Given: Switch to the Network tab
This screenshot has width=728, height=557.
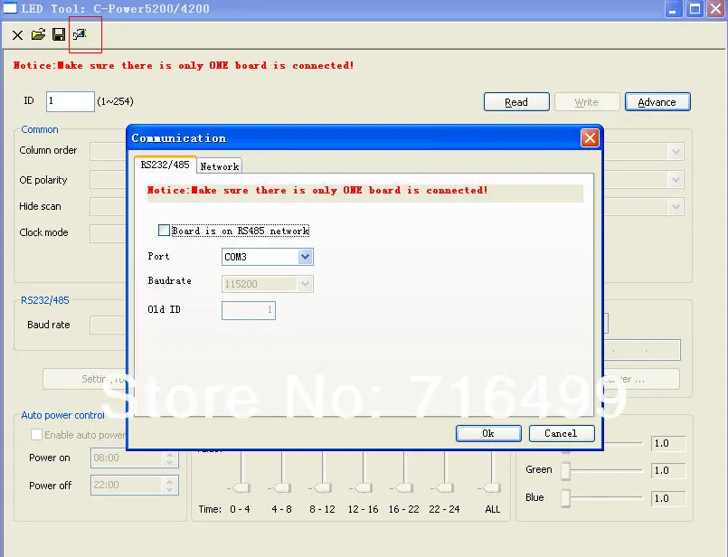Looking at the screenshot, I should pos(219,166).
